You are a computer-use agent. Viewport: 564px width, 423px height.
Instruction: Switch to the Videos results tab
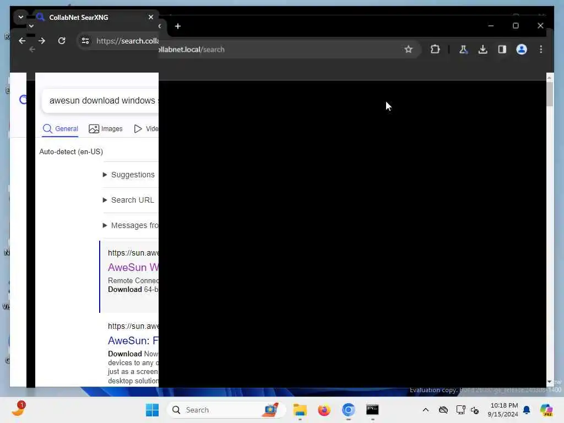click(x=146, y=129)
